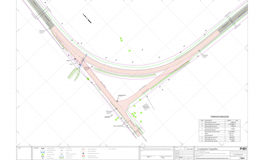Click the green fan-shaped slope hatch

[74, 73]
